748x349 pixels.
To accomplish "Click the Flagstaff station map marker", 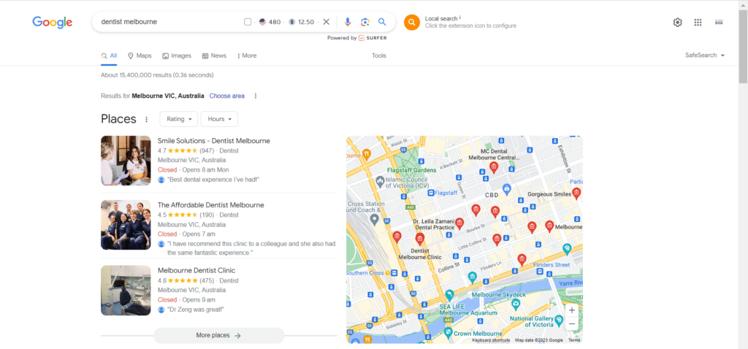I will click(x=431, y=193).
